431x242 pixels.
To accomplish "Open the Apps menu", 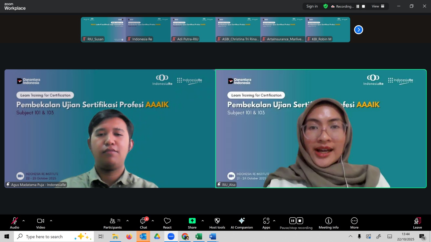I will click(266, 223).
